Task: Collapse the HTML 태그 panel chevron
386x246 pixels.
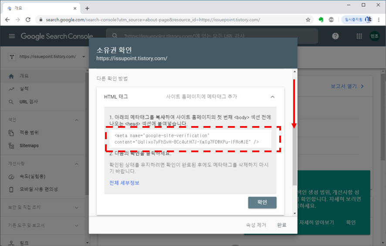Action: (272, 97)
